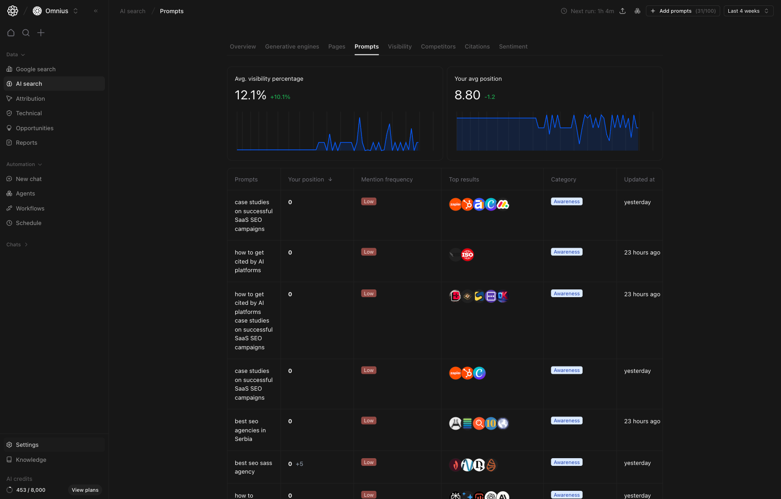Toggle sort direction on Your position column
Image resolution: width=781 pixels, height=499 pixels.
pos(330,179)
